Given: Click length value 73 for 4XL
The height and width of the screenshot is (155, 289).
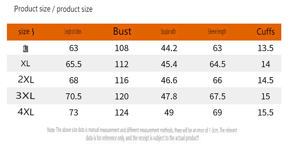Looking at the screenshot, I should tap(73, 113).
